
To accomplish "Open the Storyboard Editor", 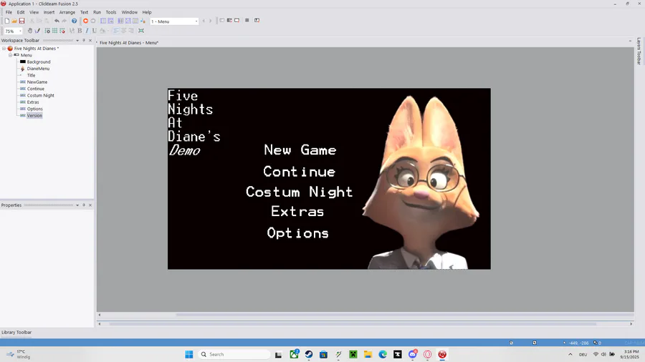I will (103, 21).
